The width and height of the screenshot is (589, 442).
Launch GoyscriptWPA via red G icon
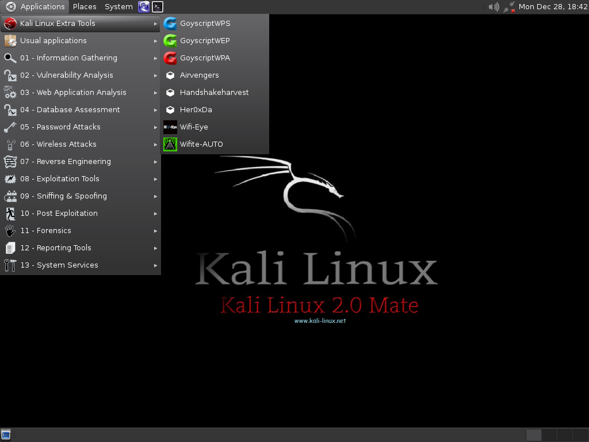coord(170,58)
